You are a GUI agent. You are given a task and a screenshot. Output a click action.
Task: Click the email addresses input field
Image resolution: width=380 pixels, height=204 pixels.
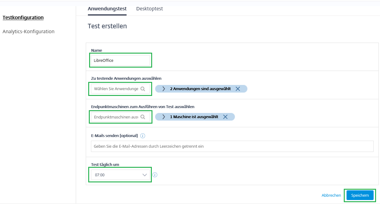click(232, 146)
